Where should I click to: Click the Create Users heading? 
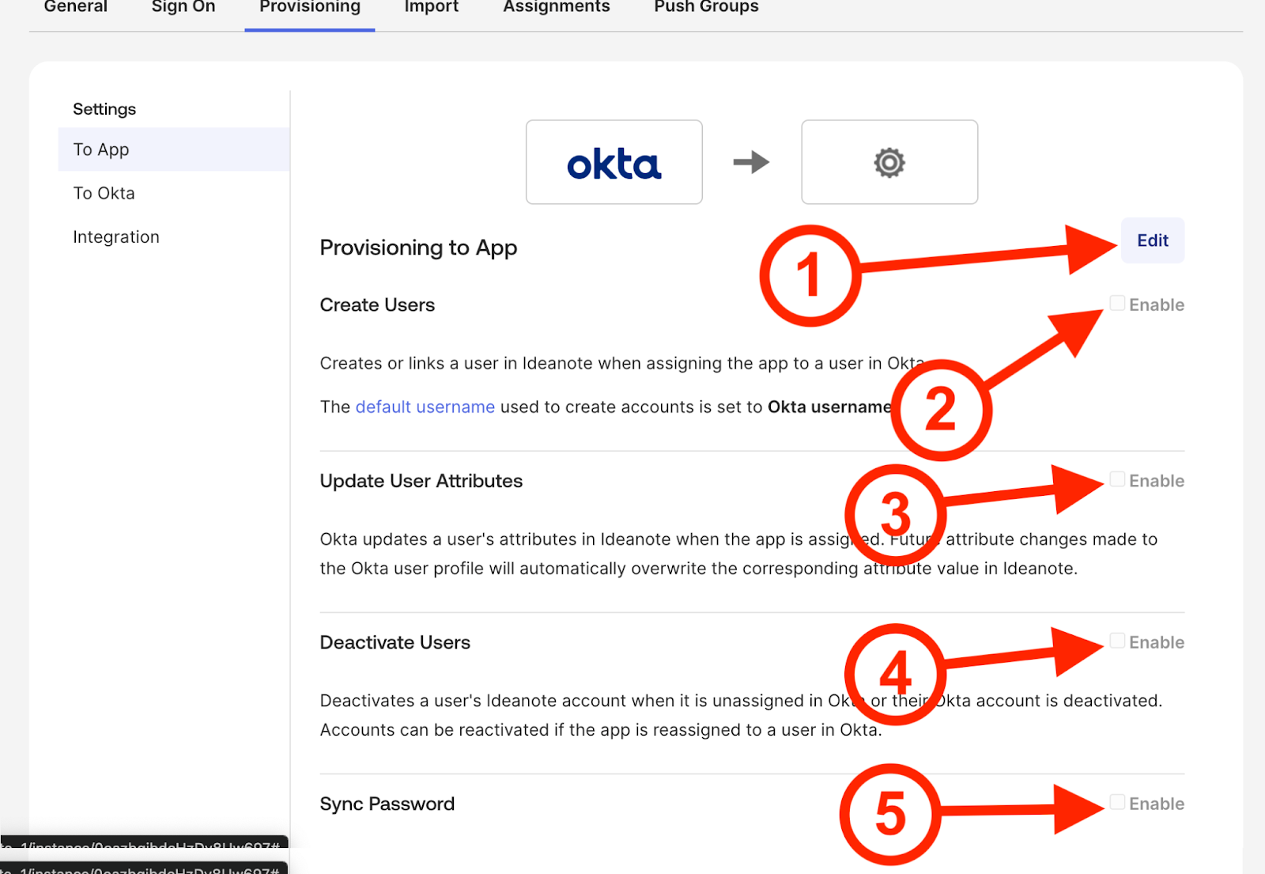click(x=377, y=305)
